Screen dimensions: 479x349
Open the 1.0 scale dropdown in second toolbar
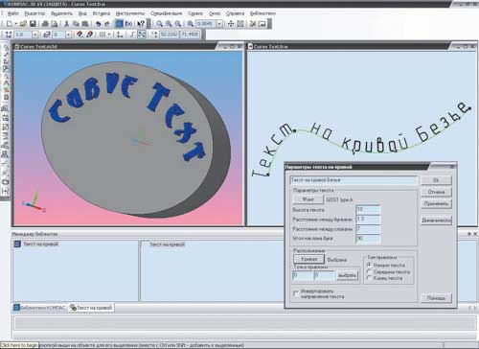click(35, 34)
